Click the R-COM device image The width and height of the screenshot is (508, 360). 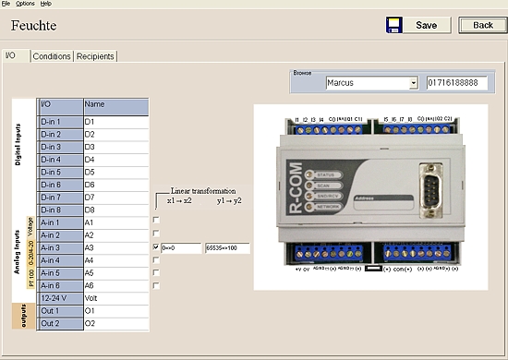(x=370, y=197)
